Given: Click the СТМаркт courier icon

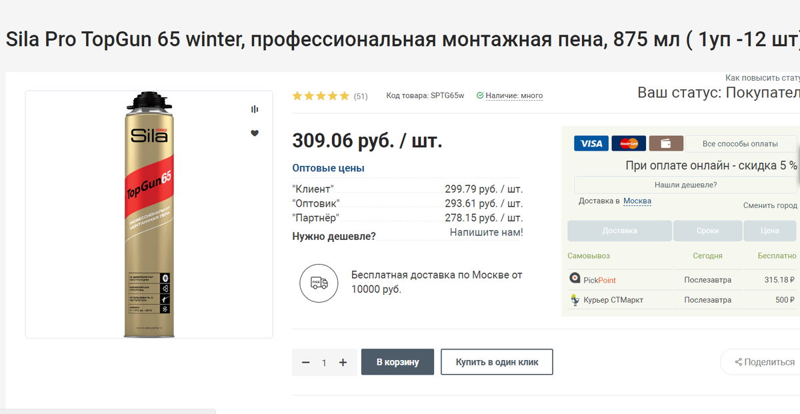Looking at the screenshot, I should point(575,300).
